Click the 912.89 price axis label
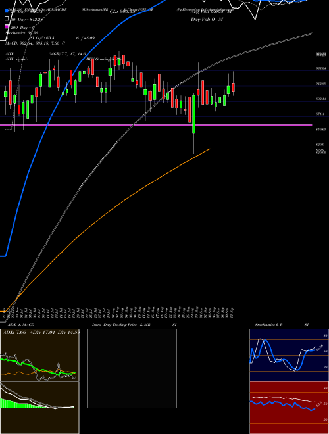This screenshot has height=434, width=329. point(321,84)
